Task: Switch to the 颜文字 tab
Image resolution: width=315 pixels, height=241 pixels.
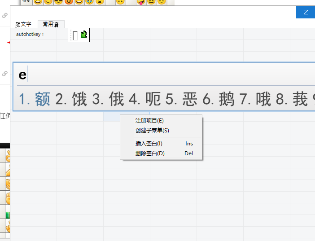Action: tap(23, 24)
